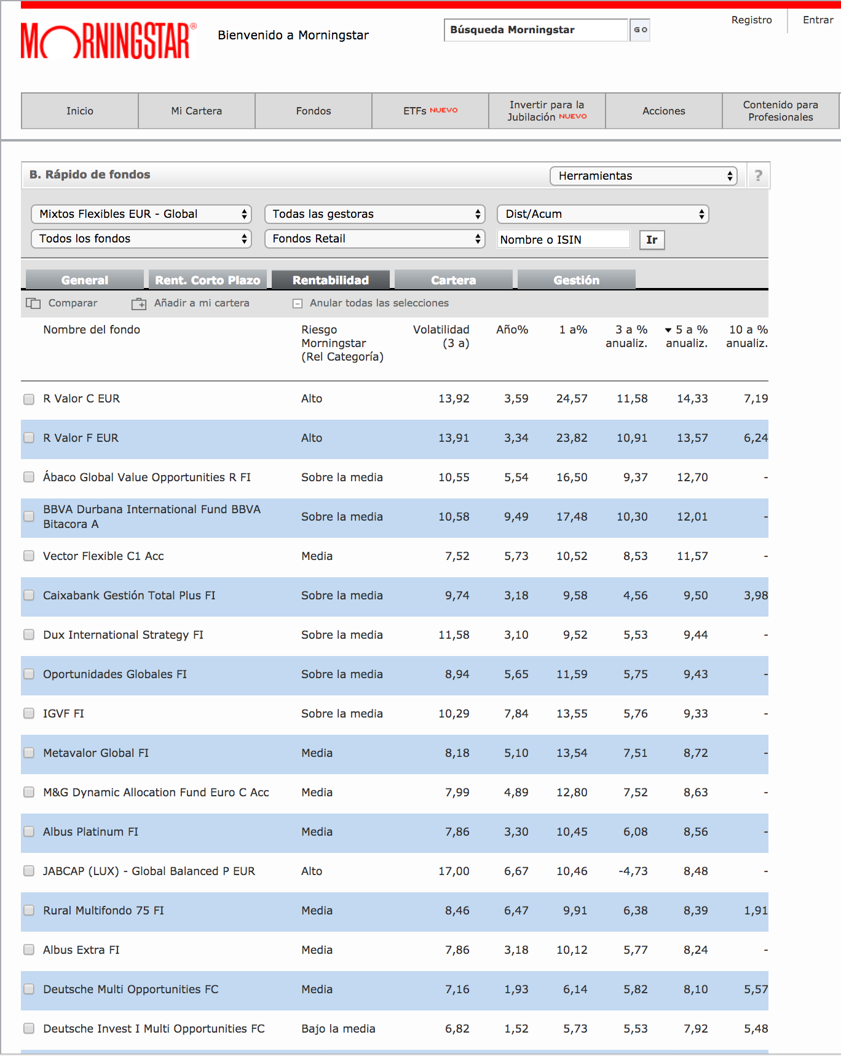Screen dimensions: 841x1056
Task: Tick the IGVF FI checkbox
Action: pos(29,714)
